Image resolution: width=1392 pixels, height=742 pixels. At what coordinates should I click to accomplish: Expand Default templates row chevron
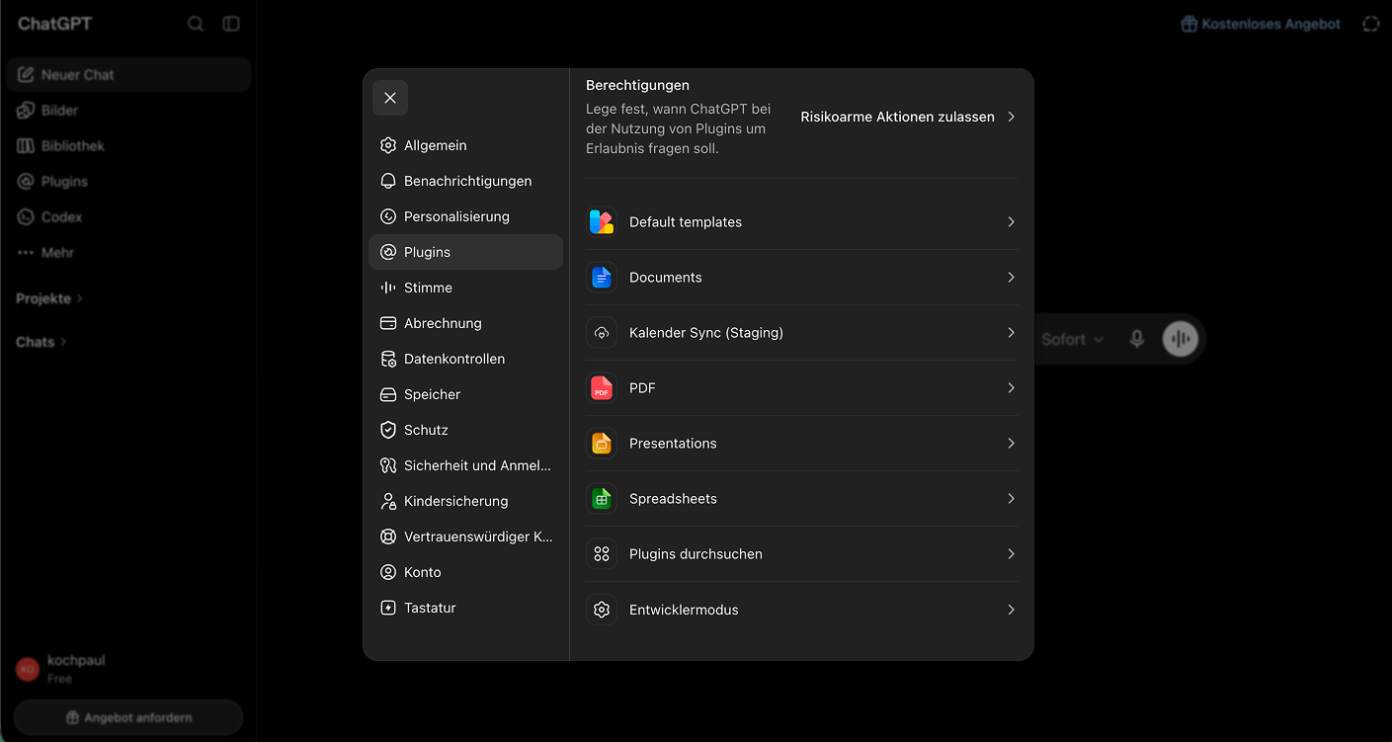tap(1011, 222)
